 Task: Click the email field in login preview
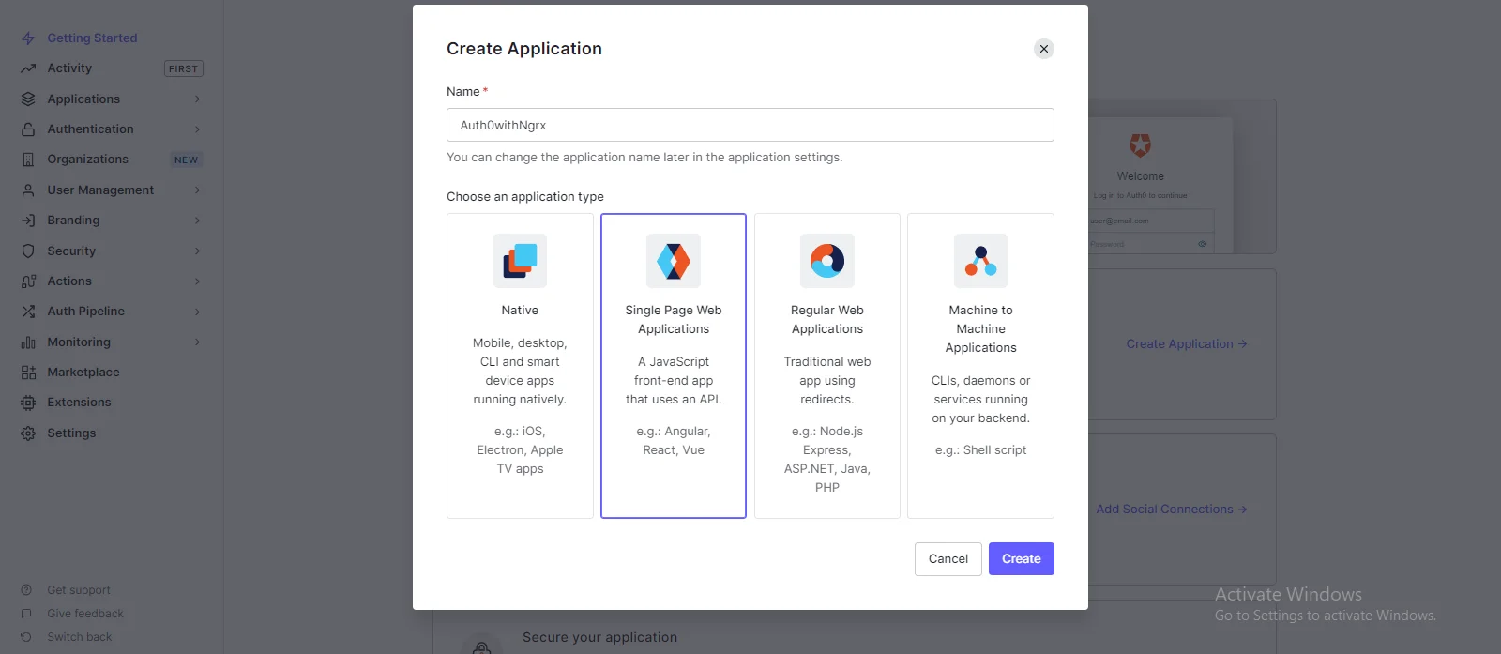(x=1152, y=221)
